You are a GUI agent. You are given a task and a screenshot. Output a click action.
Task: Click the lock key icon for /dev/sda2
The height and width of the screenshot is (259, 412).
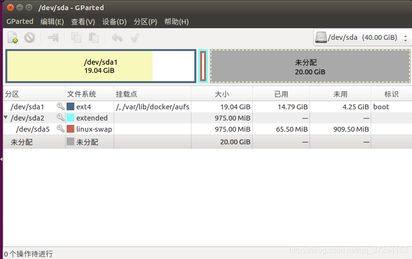(61, 117)
